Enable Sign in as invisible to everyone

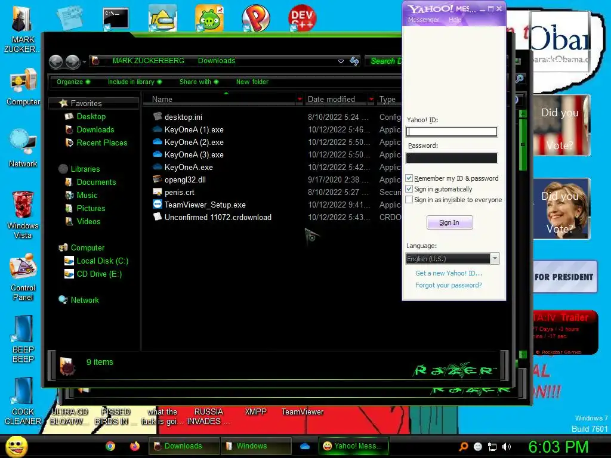(409, 200)
